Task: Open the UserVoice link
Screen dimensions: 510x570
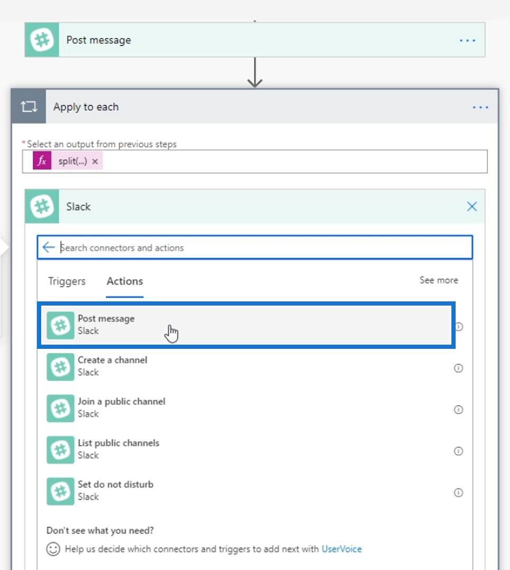Action: coord(342,548)
